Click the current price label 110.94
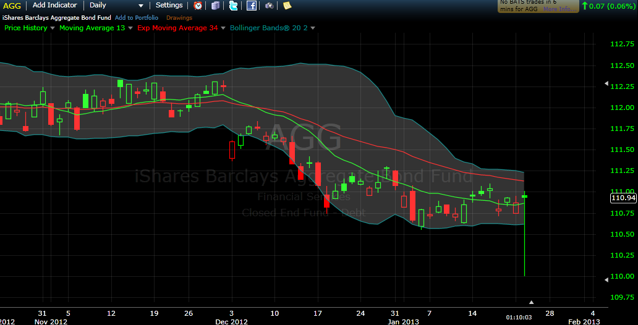 tap(623, 198)
